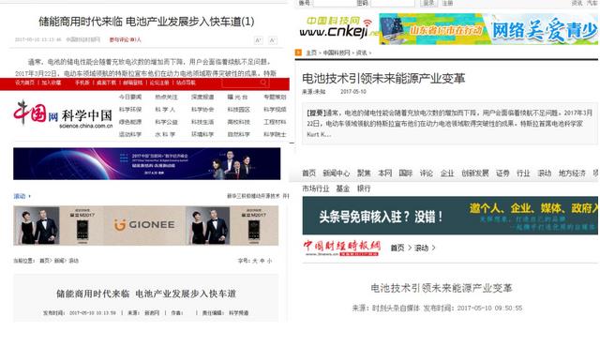
Task: Click 中国科技网 in cnkeji breadcrumb
Action: (x=337, y=53)
